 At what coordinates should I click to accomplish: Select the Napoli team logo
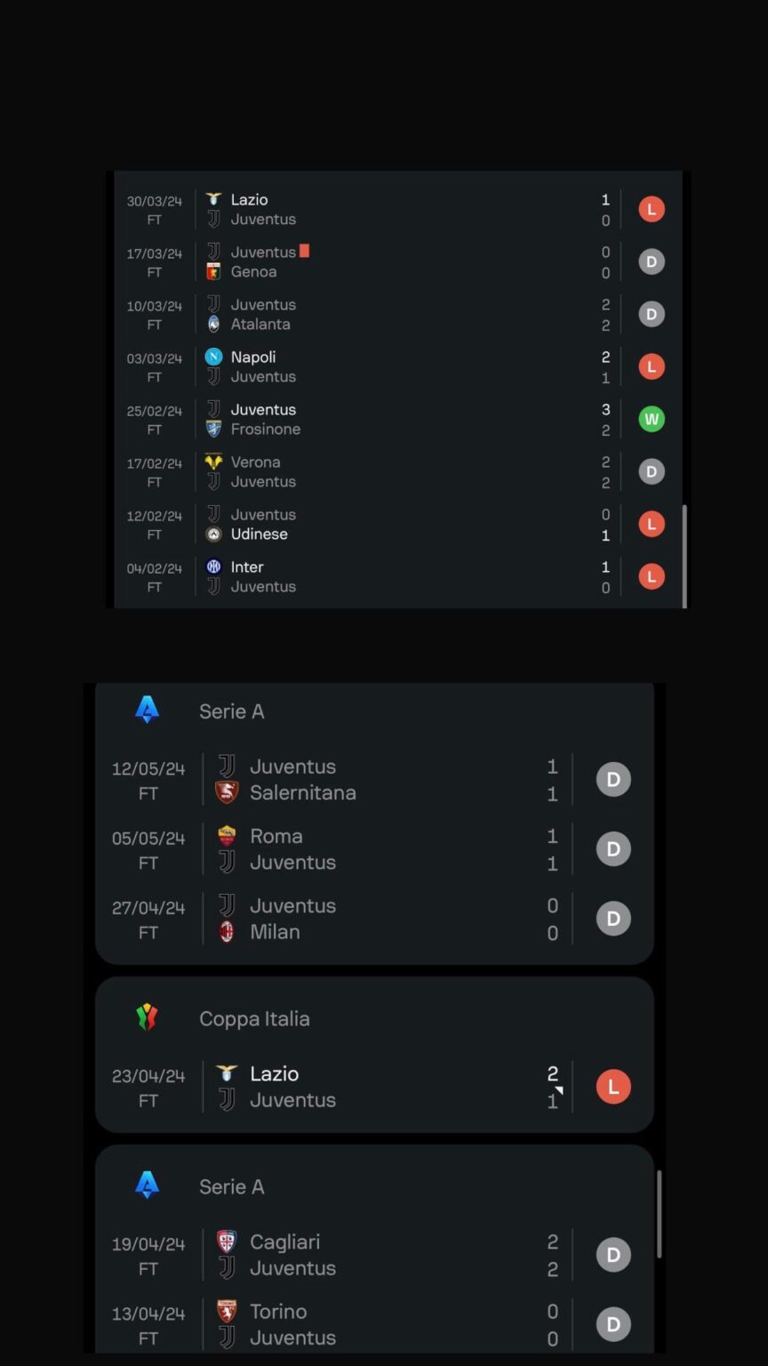[x=213, y=357]
